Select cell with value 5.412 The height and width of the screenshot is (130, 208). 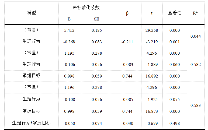[x=69, y=30]
